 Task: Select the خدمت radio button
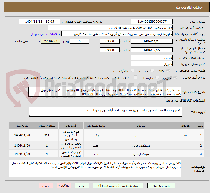[152, 71]
